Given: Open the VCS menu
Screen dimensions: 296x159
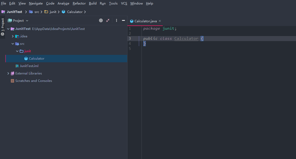Looking at the screenshot, I should [x=124, y=3].
